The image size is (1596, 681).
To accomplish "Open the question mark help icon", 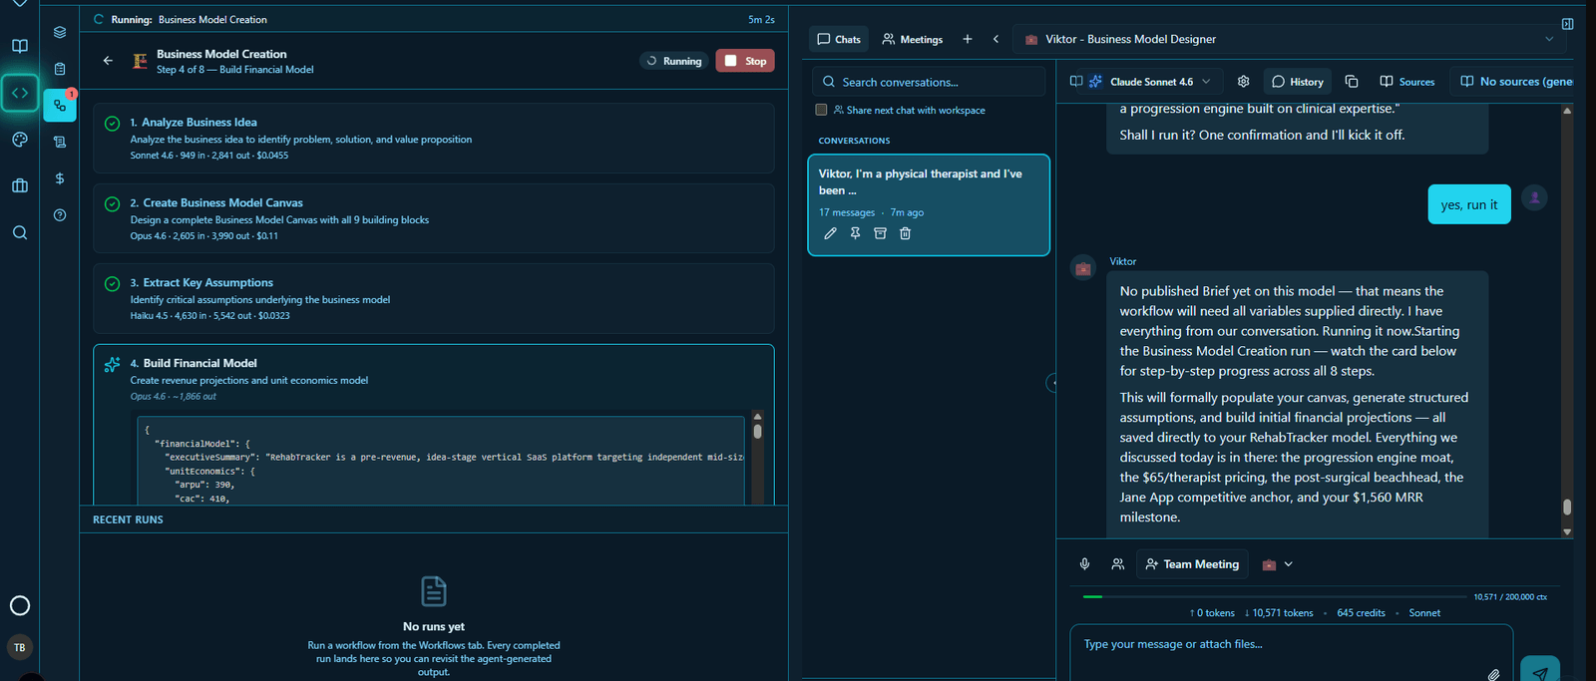I will 60,215.
